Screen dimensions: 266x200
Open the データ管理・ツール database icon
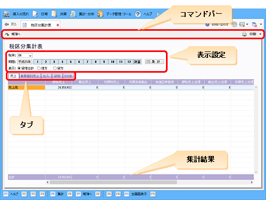101,14
